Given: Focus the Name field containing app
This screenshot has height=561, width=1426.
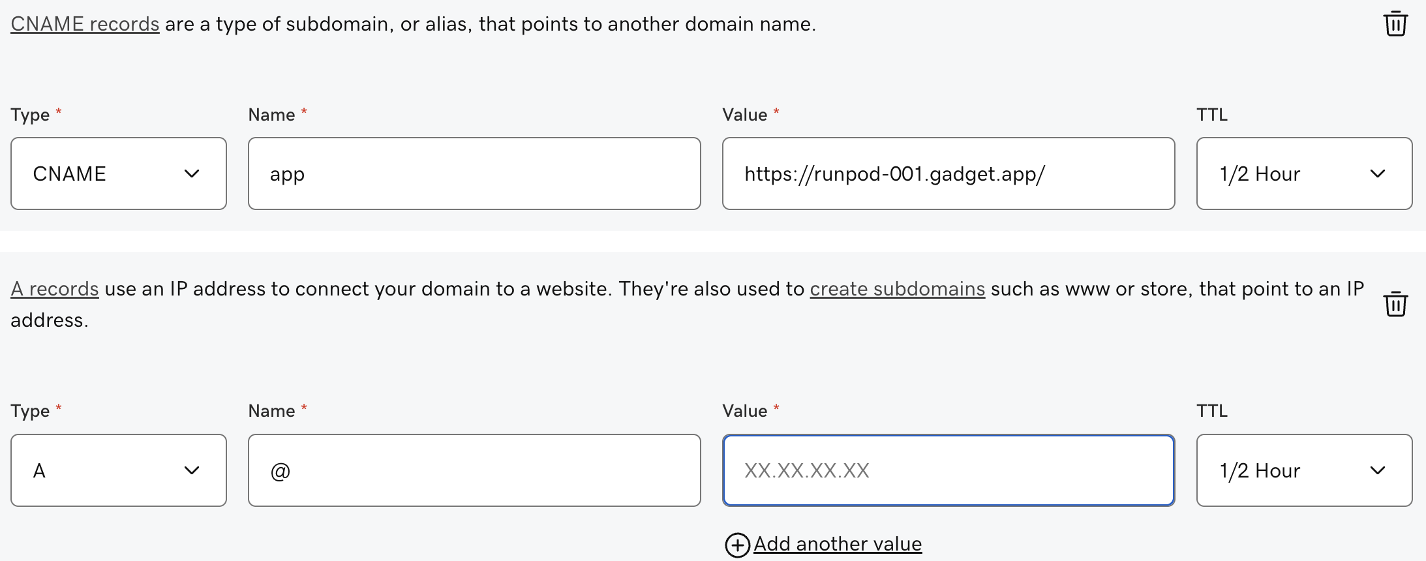Looking at the screenshot, I should click(474, 174).
